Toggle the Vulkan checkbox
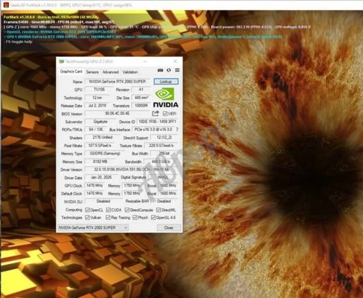Image resolution: width=363 pixels, height=298 pixels. tap(87, 217)
